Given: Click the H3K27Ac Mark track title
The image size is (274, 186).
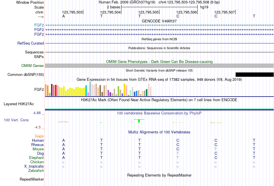Looking at the screenshot, I should [x=159, y=100].
